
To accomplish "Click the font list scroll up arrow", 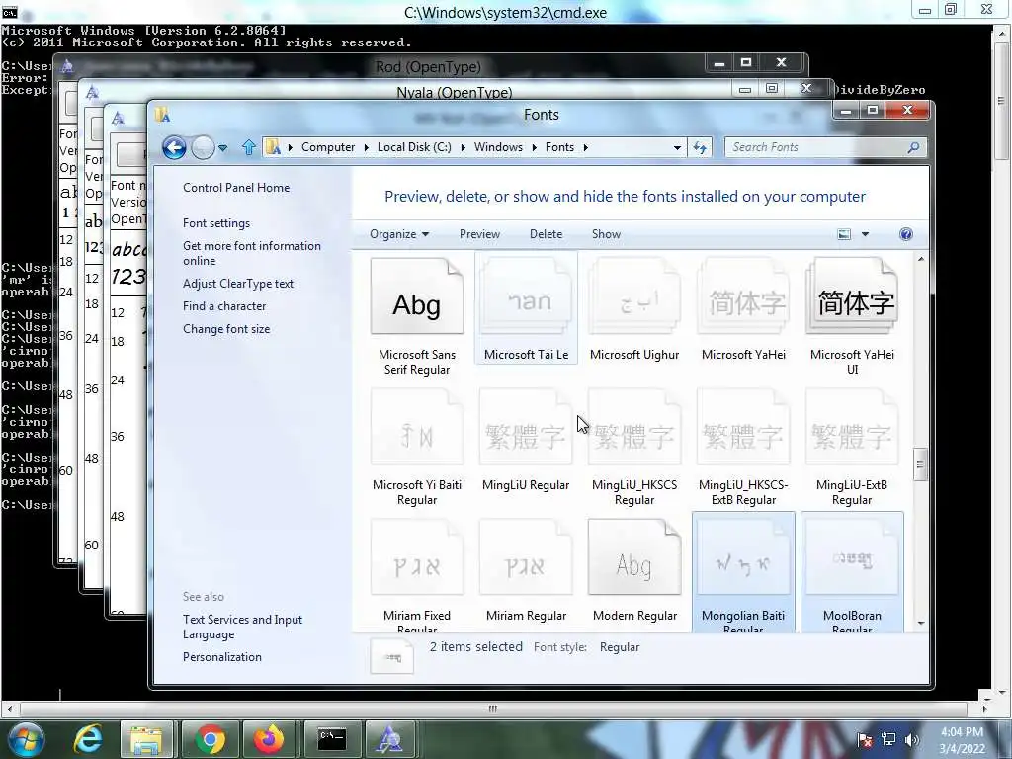I will pyautogui.click(x=920, y=260).
